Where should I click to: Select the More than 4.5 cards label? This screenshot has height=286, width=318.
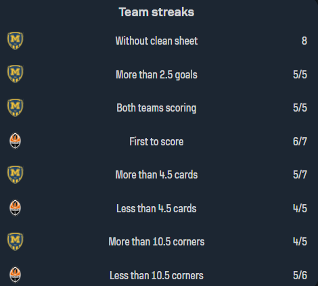(x=156, y=174)
